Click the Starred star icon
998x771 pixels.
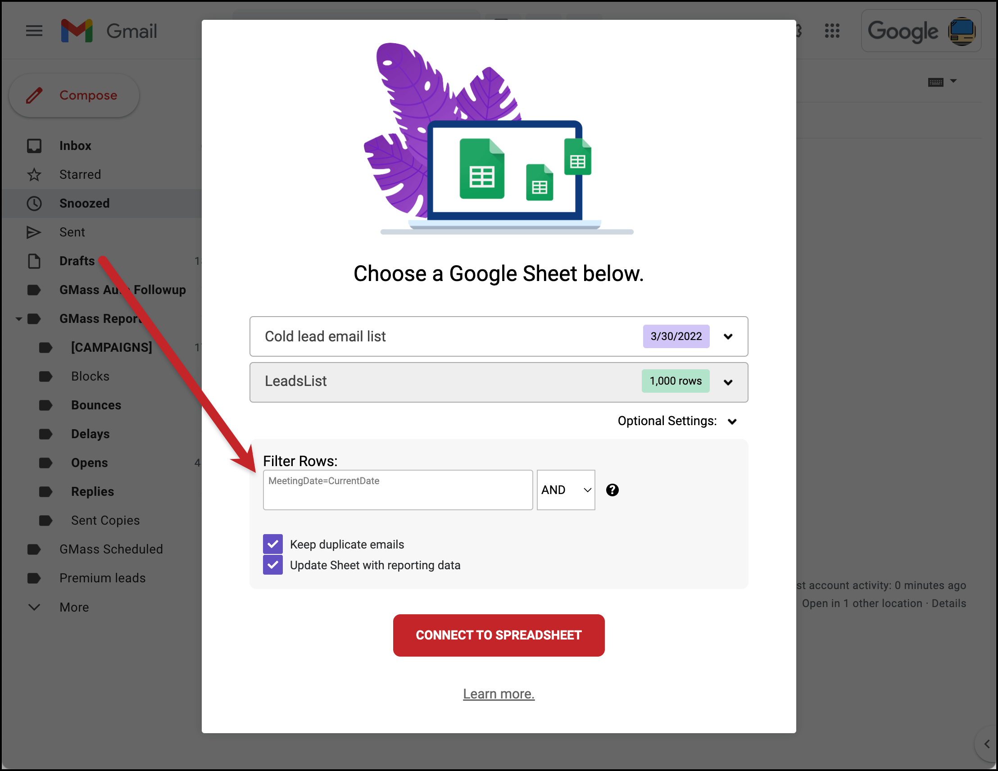click(34, 175)
